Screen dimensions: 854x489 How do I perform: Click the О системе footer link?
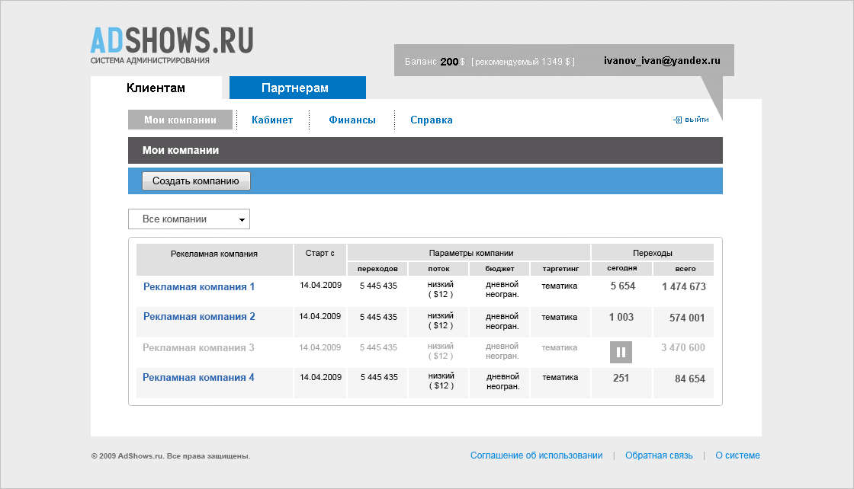point(737,455)
